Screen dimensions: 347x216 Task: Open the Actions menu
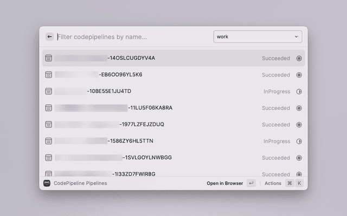coord(273,183)
